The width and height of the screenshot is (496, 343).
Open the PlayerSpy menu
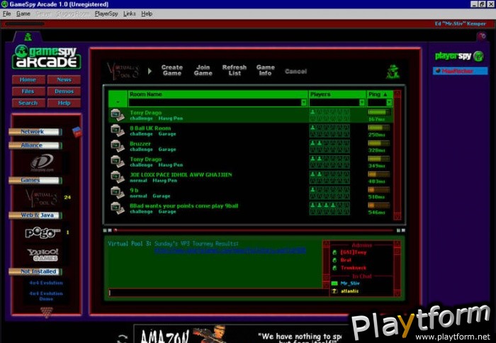click(x=106, y=13)
